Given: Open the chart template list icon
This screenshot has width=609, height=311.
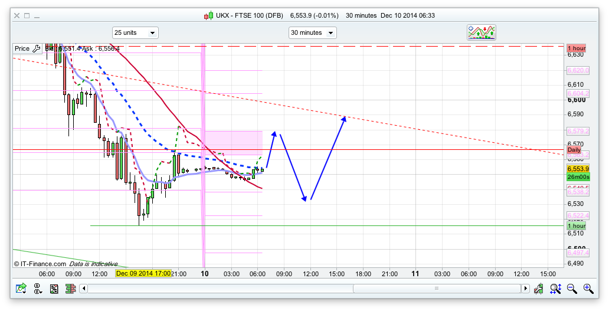Looking at the screenshot, I should point(54,289).
